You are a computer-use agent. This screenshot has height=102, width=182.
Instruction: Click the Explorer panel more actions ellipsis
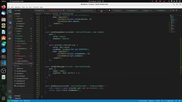[31, 10]
